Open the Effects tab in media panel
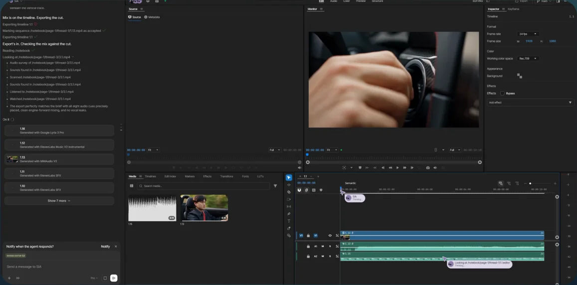This screenshot has height=285, width=577. [207, 177]
